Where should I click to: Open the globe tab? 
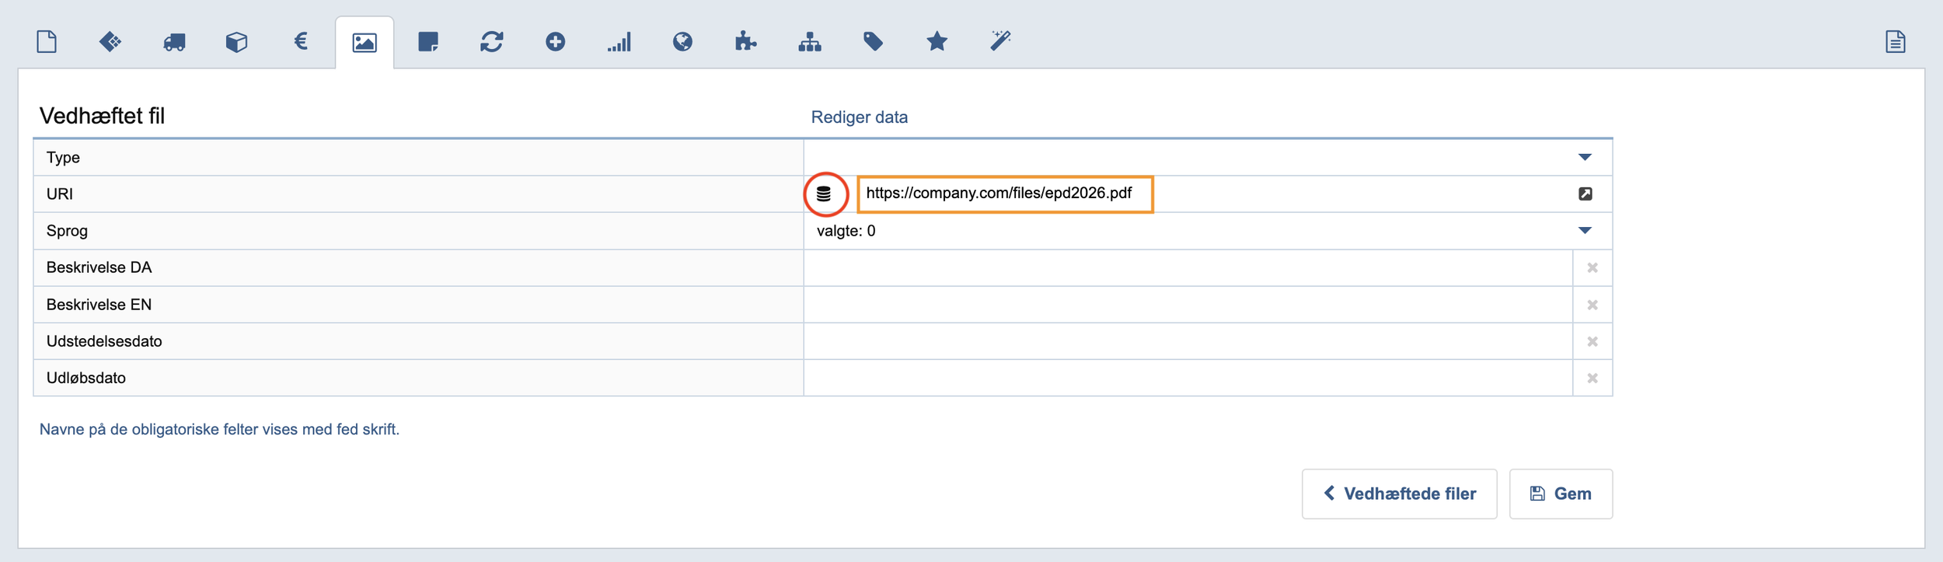tap(682, 41)
